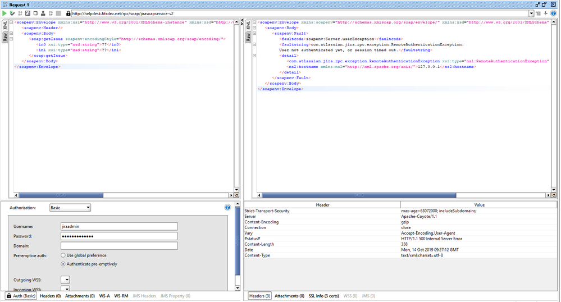Collapse the request soapenv:Body node

point(11,33)
